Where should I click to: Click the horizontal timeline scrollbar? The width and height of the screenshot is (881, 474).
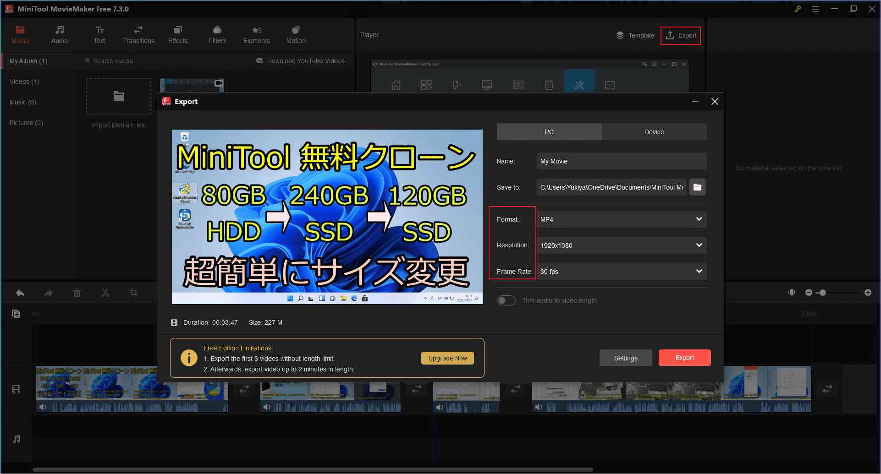click(x=313, y=469)
